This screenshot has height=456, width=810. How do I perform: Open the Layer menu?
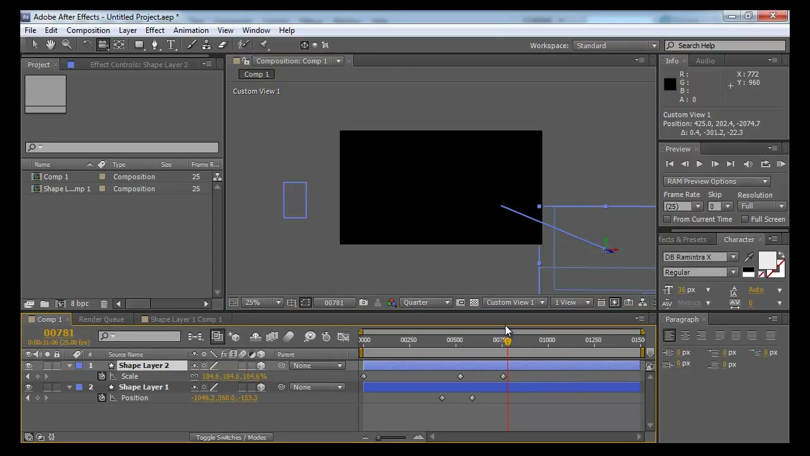pyautogui.click(x=128, y=30)
